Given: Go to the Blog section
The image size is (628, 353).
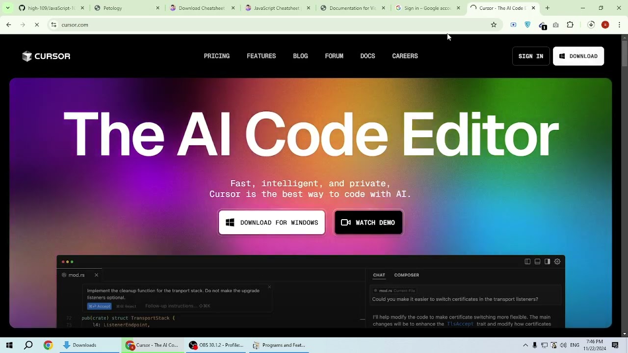Looking at the screenshot, I should pos(301,56).
